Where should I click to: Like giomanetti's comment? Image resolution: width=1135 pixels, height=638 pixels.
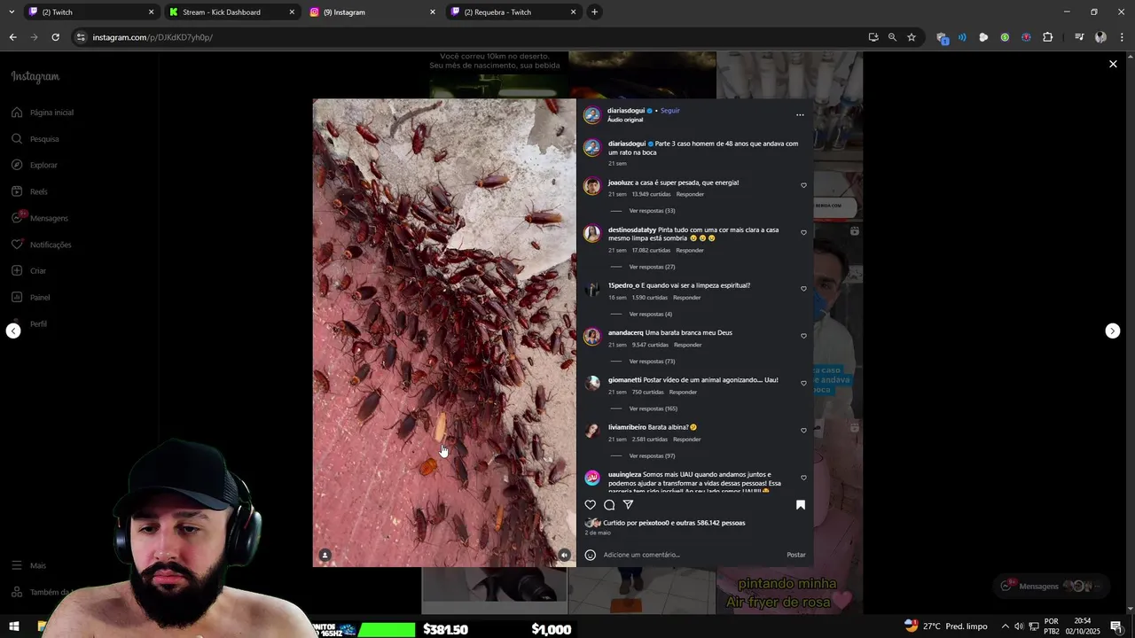coord(804,383)
